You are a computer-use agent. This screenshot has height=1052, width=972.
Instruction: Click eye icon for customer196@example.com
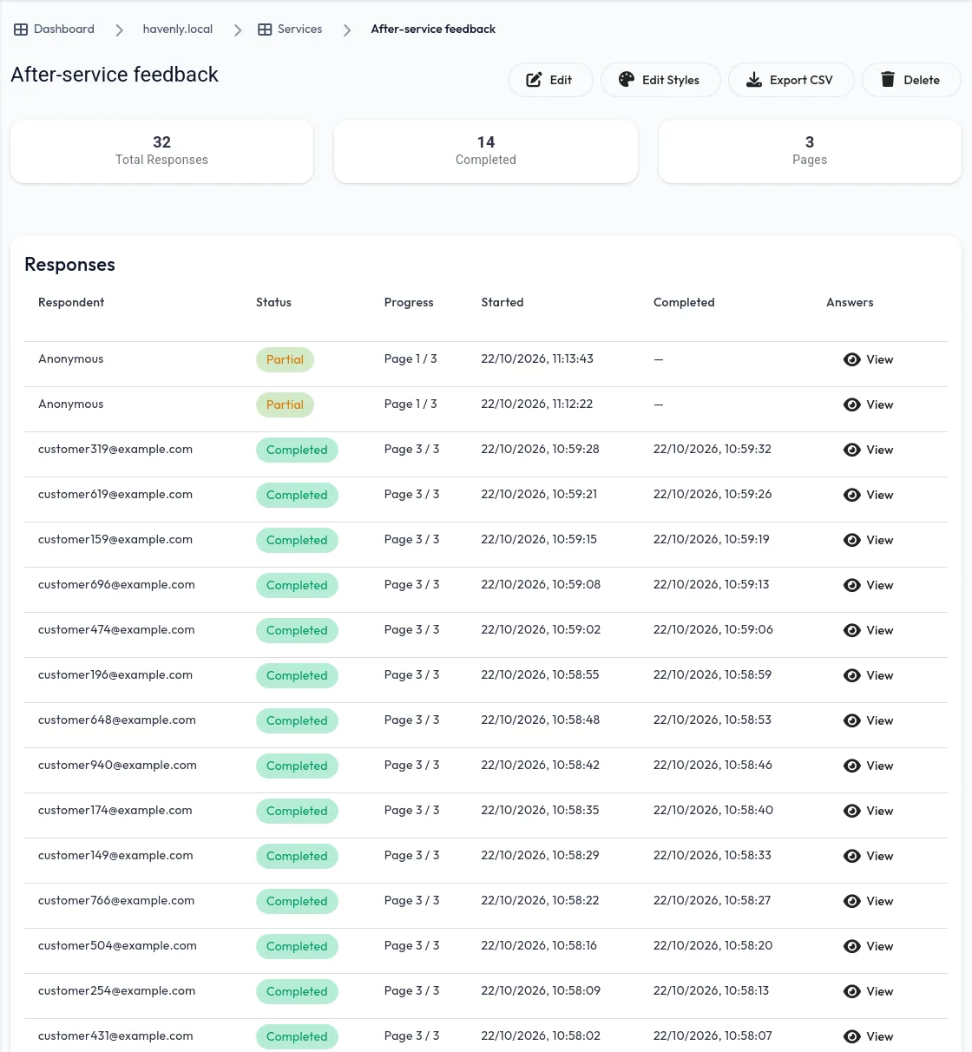coord(852,675)
